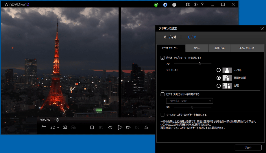Expand the 3D mode dropdown arrow
266x153 pixels.
click(x=58, y=127)
